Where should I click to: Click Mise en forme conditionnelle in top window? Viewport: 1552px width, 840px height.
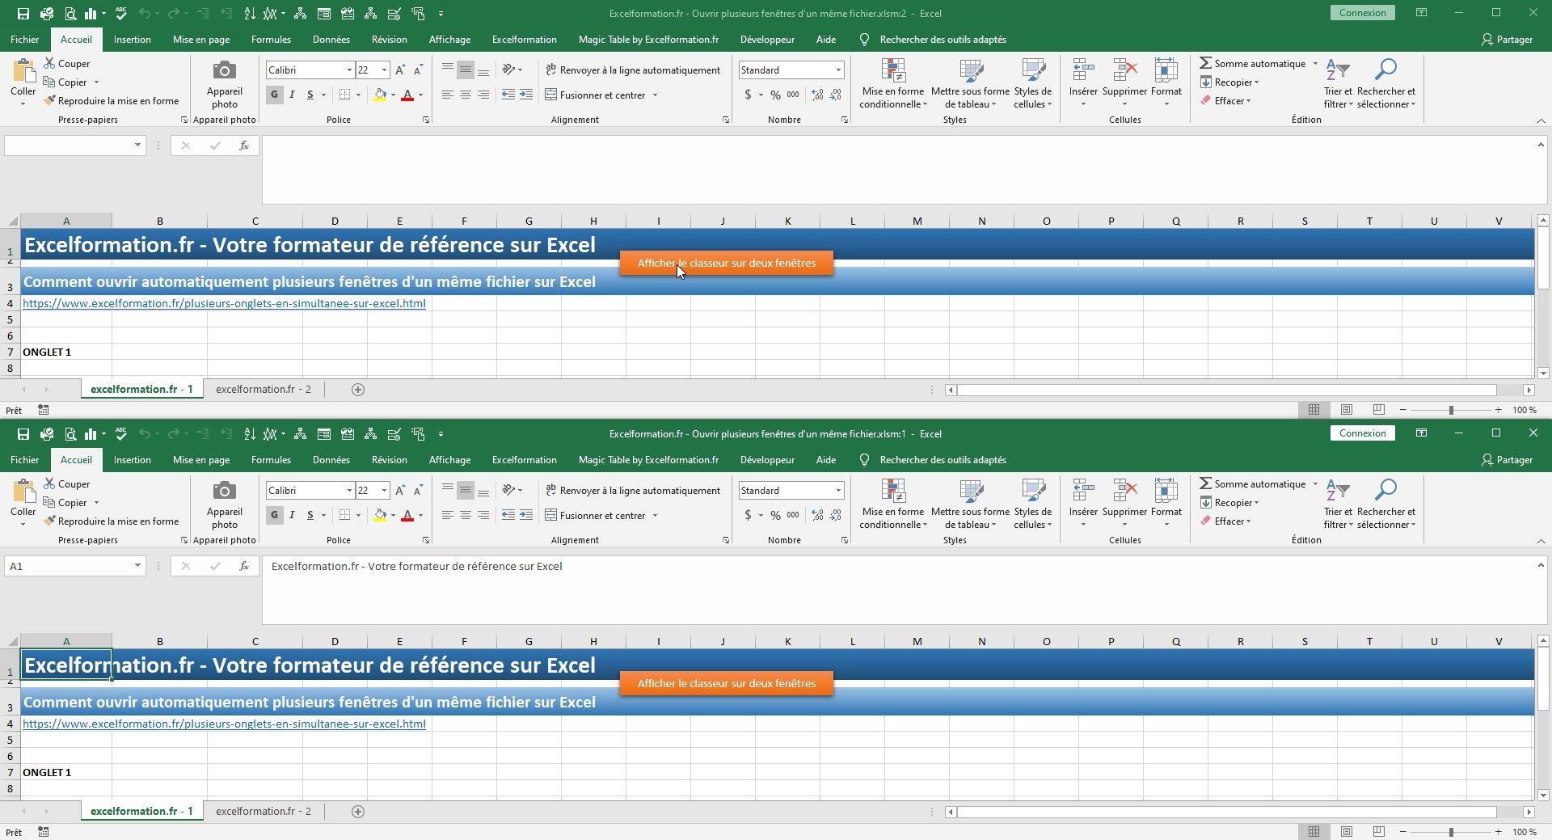point(893,83)
